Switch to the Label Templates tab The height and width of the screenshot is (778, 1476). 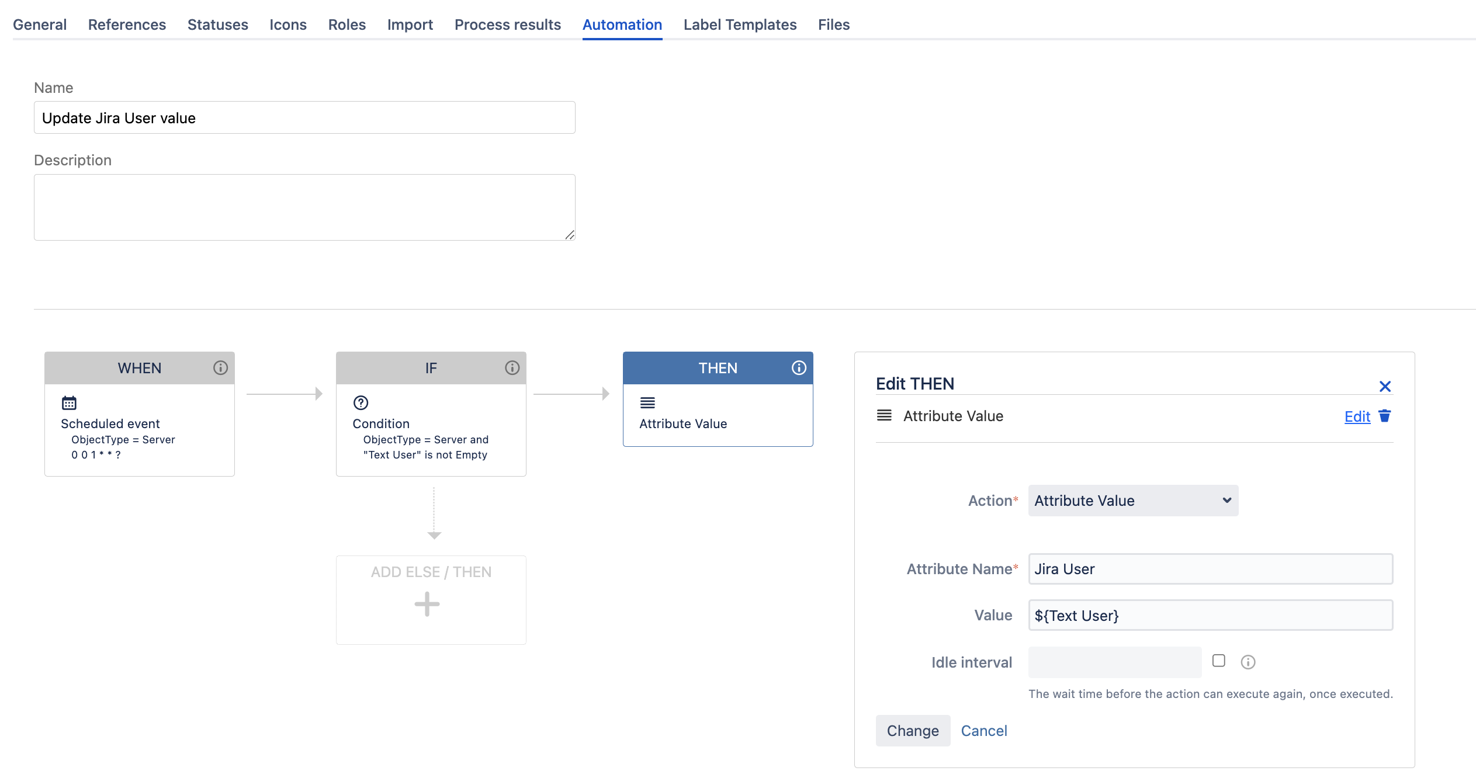[x=740, y=25]
